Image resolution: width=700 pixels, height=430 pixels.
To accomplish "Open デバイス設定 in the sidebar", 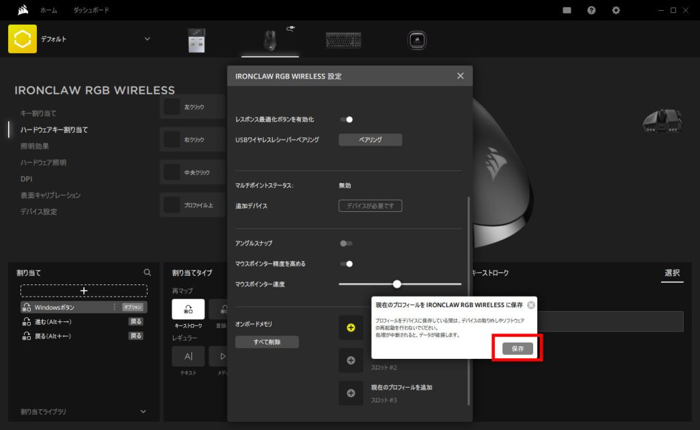I will [x=39, y=212].
